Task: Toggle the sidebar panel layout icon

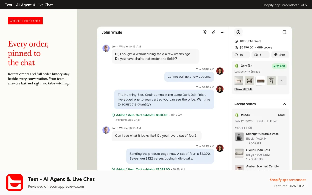Action: [x=284, y=32]
